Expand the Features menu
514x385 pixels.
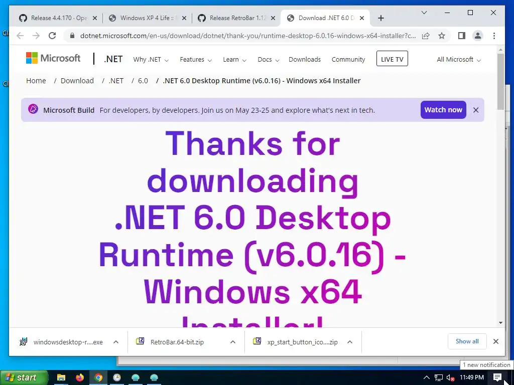(196, 60)
